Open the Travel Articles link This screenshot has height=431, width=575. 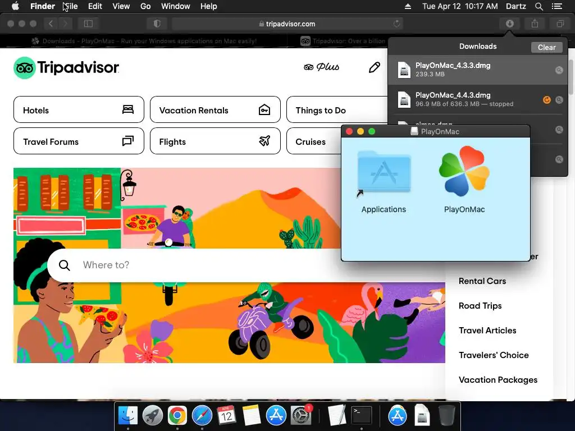tap(487, 331)
